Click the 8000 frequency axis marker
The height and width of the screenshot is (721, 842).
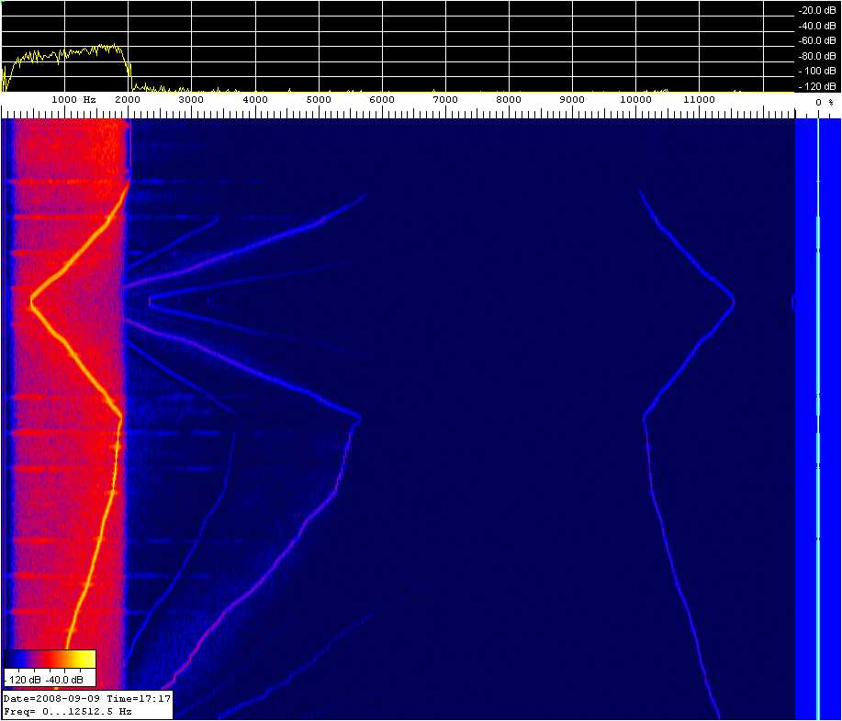508,99
